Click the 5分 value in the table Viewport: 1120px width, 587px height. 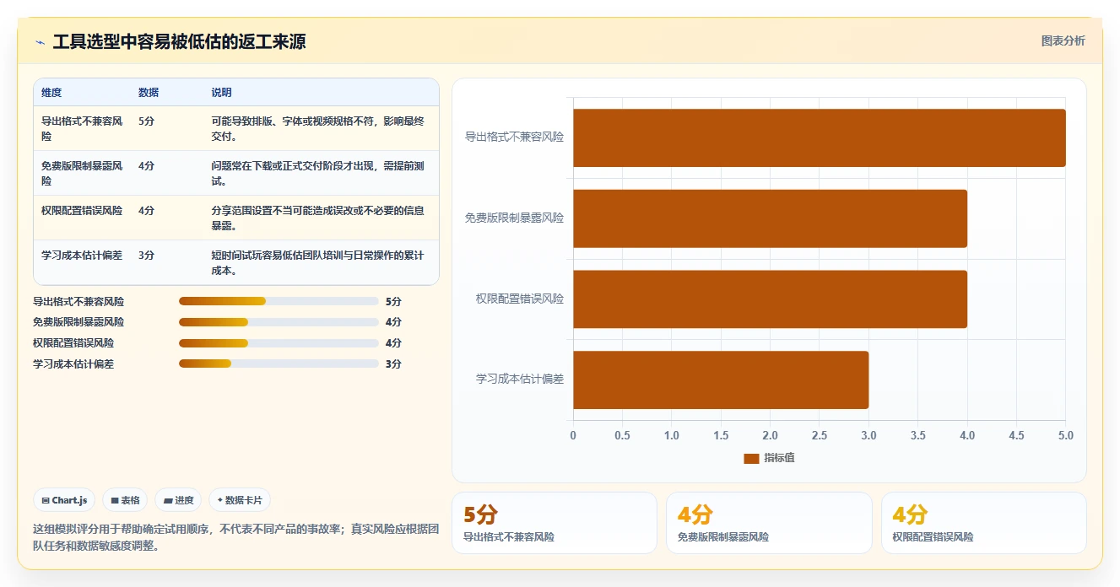[147, 121]
